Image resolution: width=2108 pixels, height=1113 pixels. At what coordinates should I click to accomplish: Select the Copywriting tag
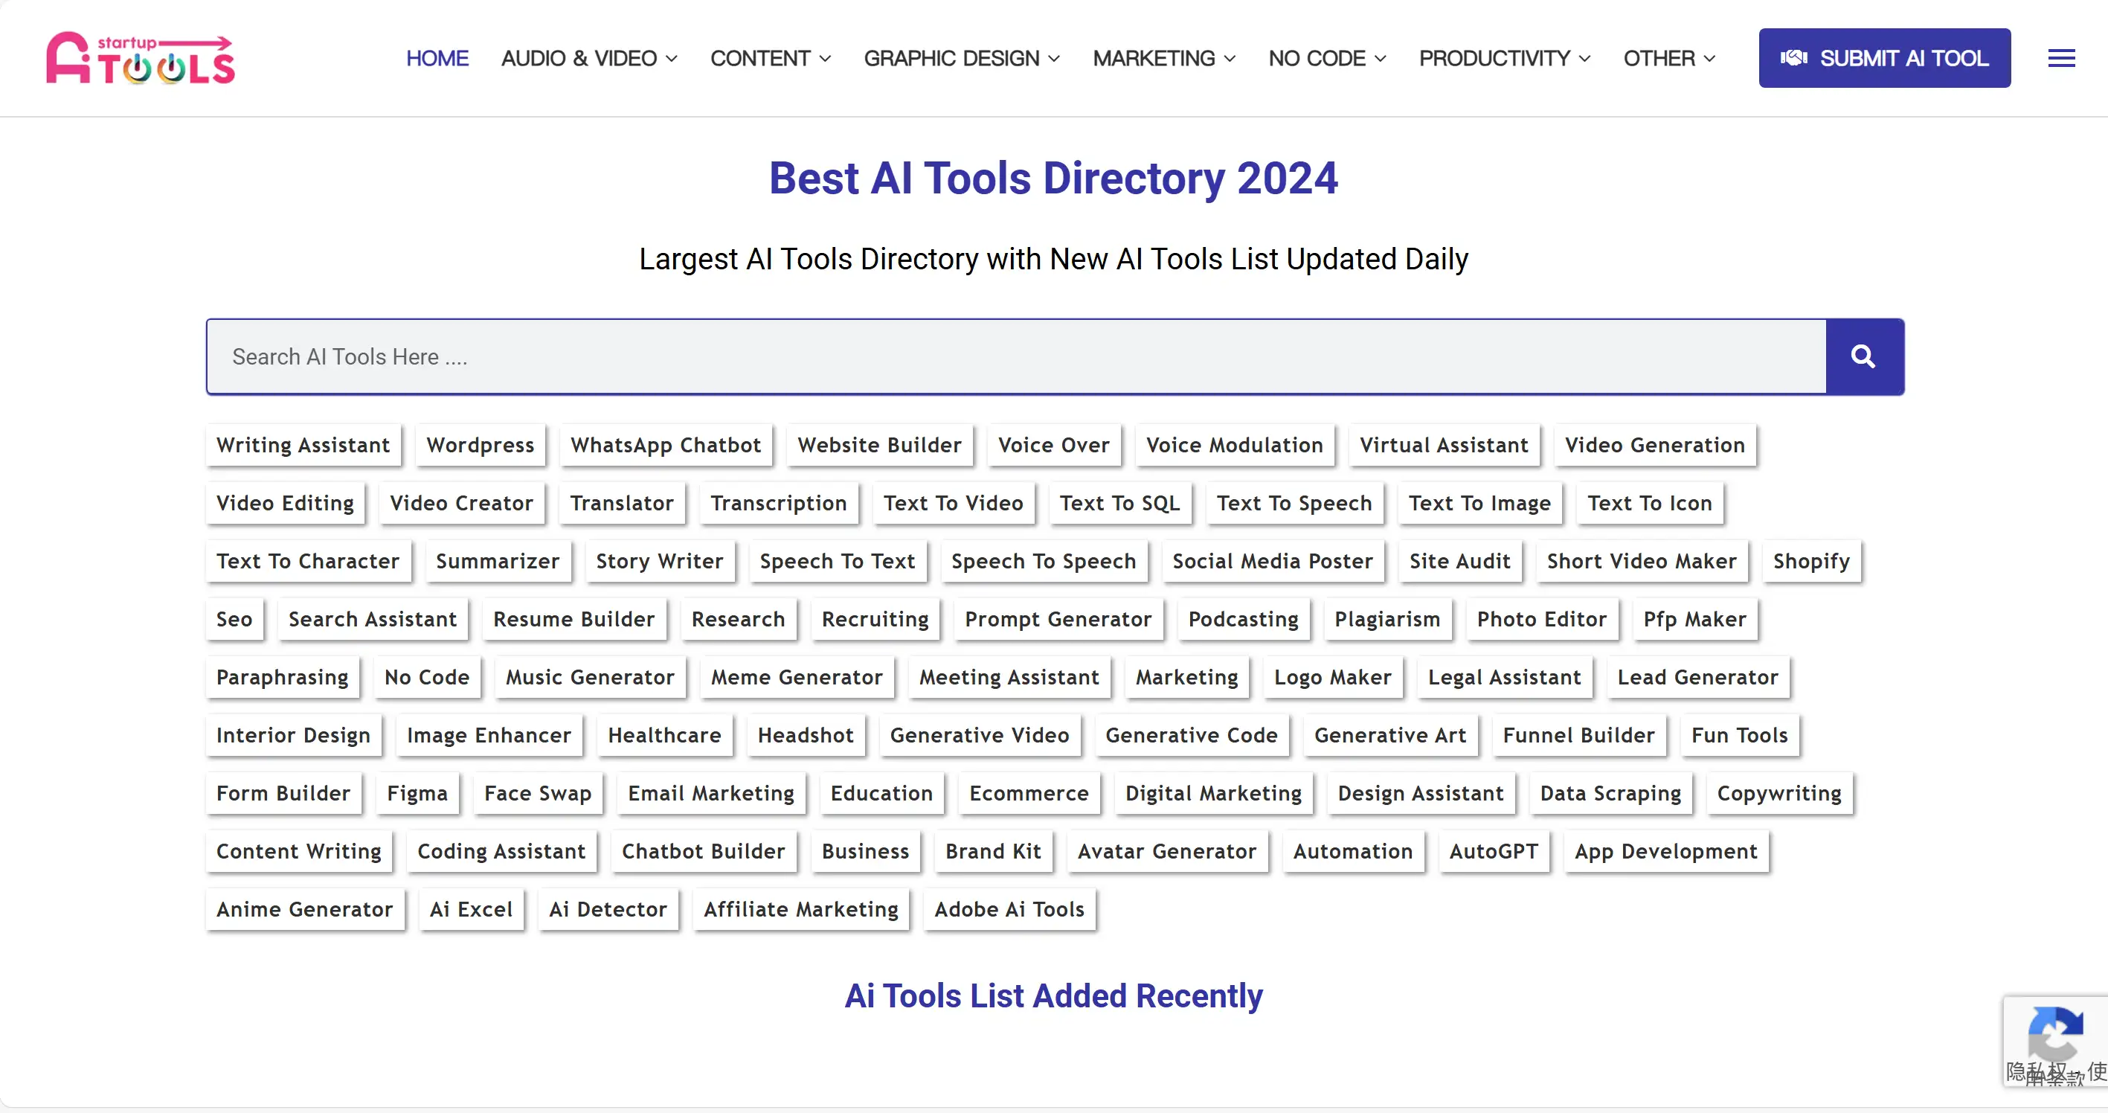(1779, 794)
